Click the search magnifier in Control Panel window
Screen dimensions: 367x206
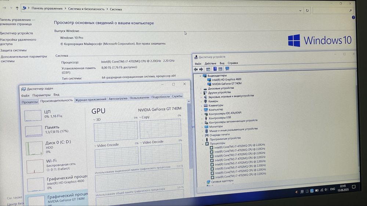(350, 11)
